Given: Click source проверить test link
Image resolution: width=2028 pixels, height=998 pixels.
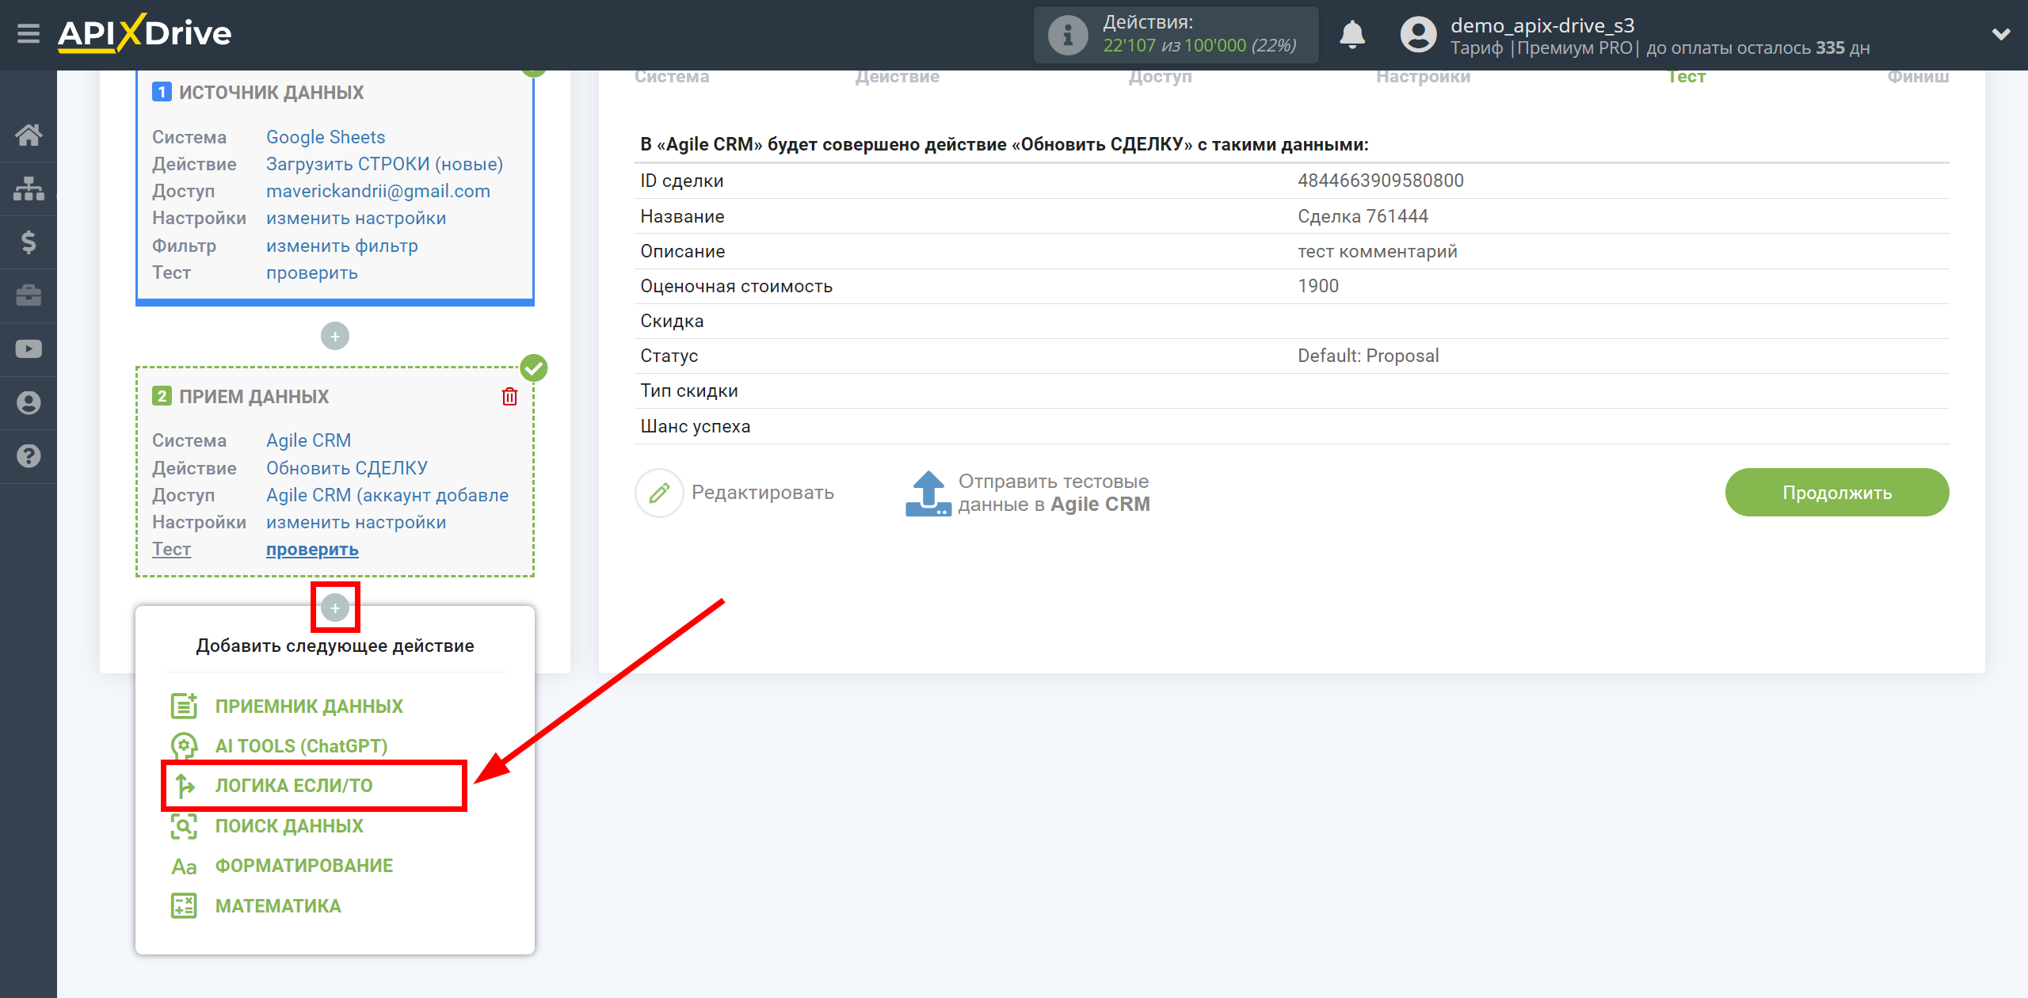Looking at the screenshot, I should (x=311, y=272).
